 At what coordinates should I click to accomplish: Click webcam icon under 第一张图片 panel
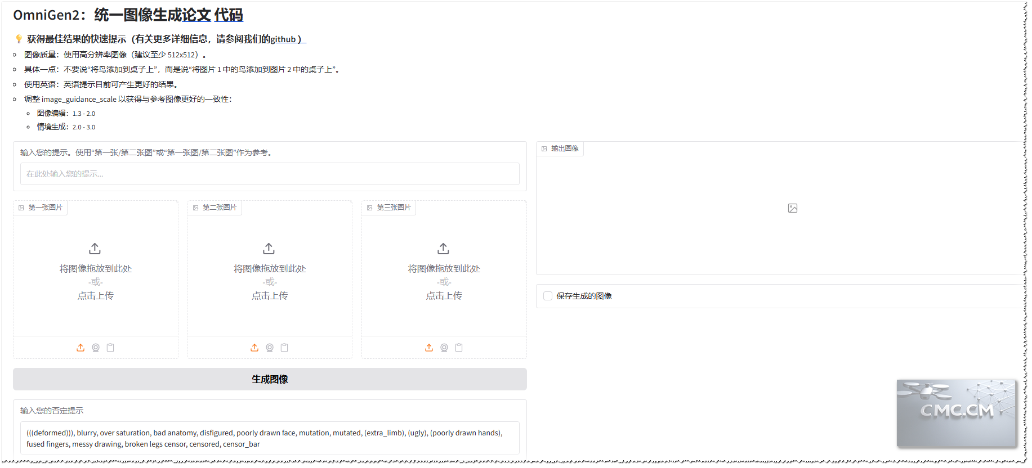click(x=96, y=348)
